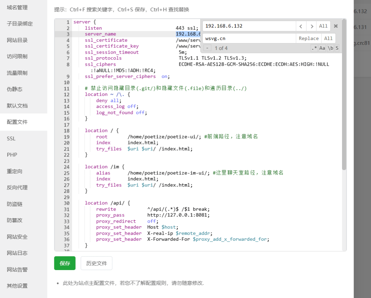Viewport: 371px width, 298px height.
Task: Open 网站日志 site logs tab
Action: [17, 253]
